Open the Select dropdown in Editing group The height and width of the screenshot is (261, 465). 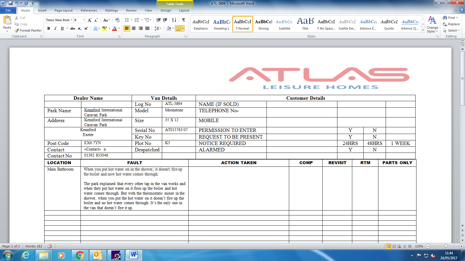point(451,30)
